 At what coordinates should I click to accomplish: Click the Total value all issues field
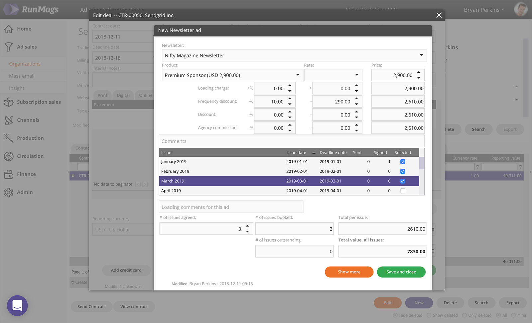382,251
